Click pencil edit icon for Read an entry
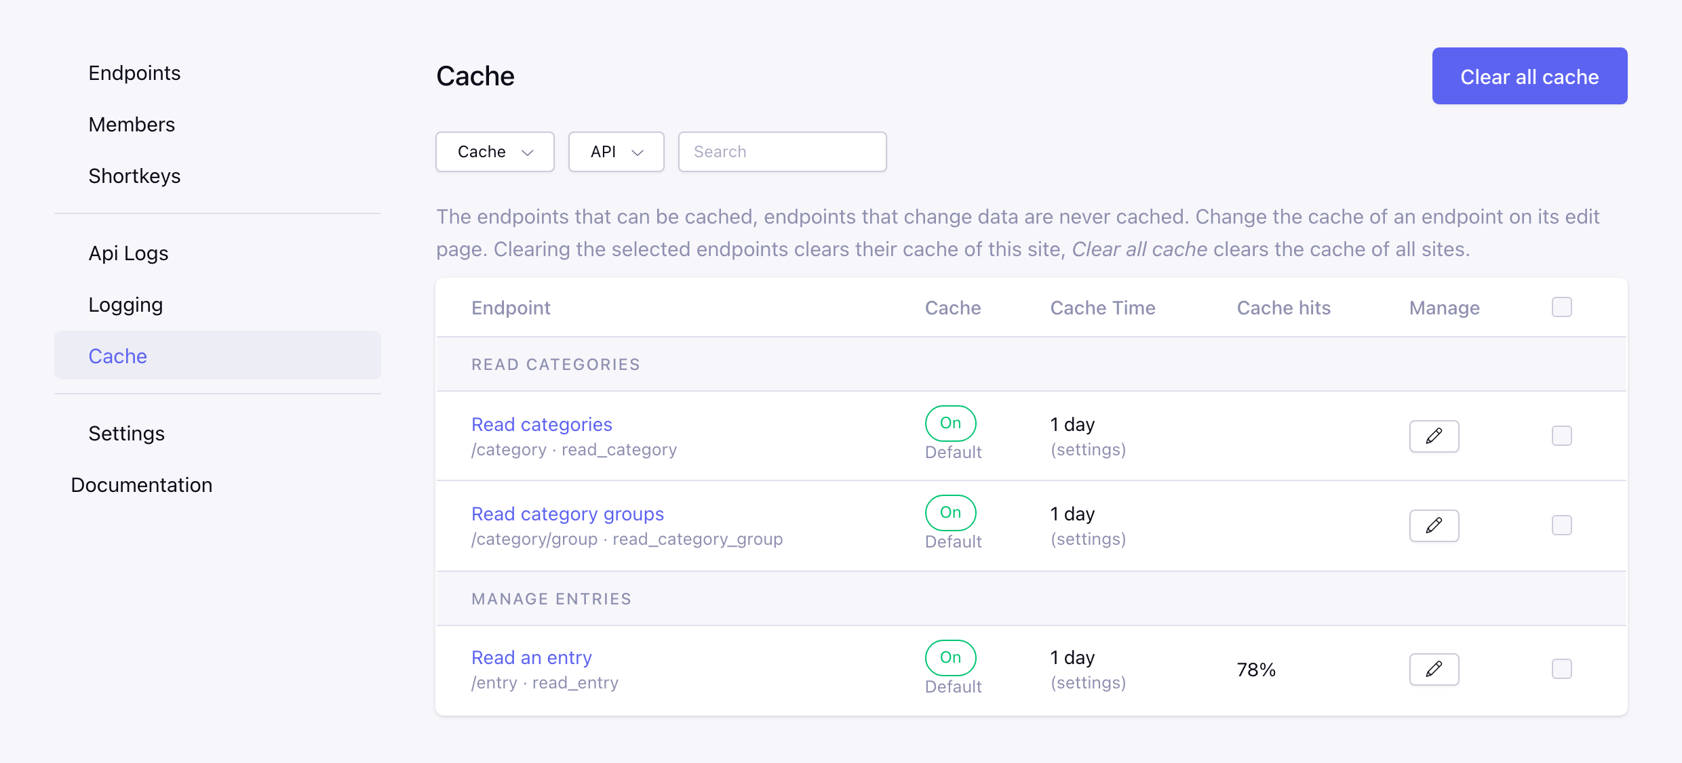This screenshot has width=1682, height=763. [x=1434, y=669]
